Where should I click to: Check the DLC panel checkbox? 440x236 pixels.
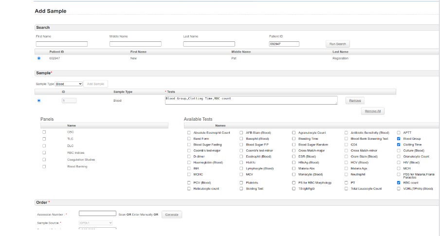(x=44, y=146)
